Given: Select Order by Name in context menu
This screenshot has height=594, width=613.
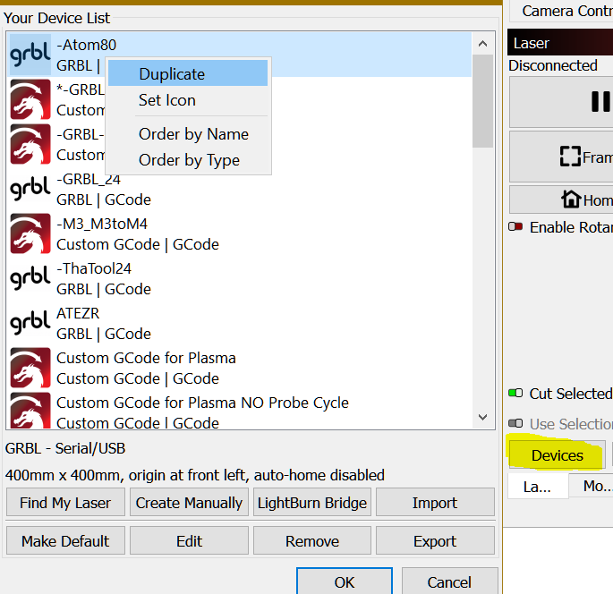Looking at the screenshot, I should pos(193,134).
